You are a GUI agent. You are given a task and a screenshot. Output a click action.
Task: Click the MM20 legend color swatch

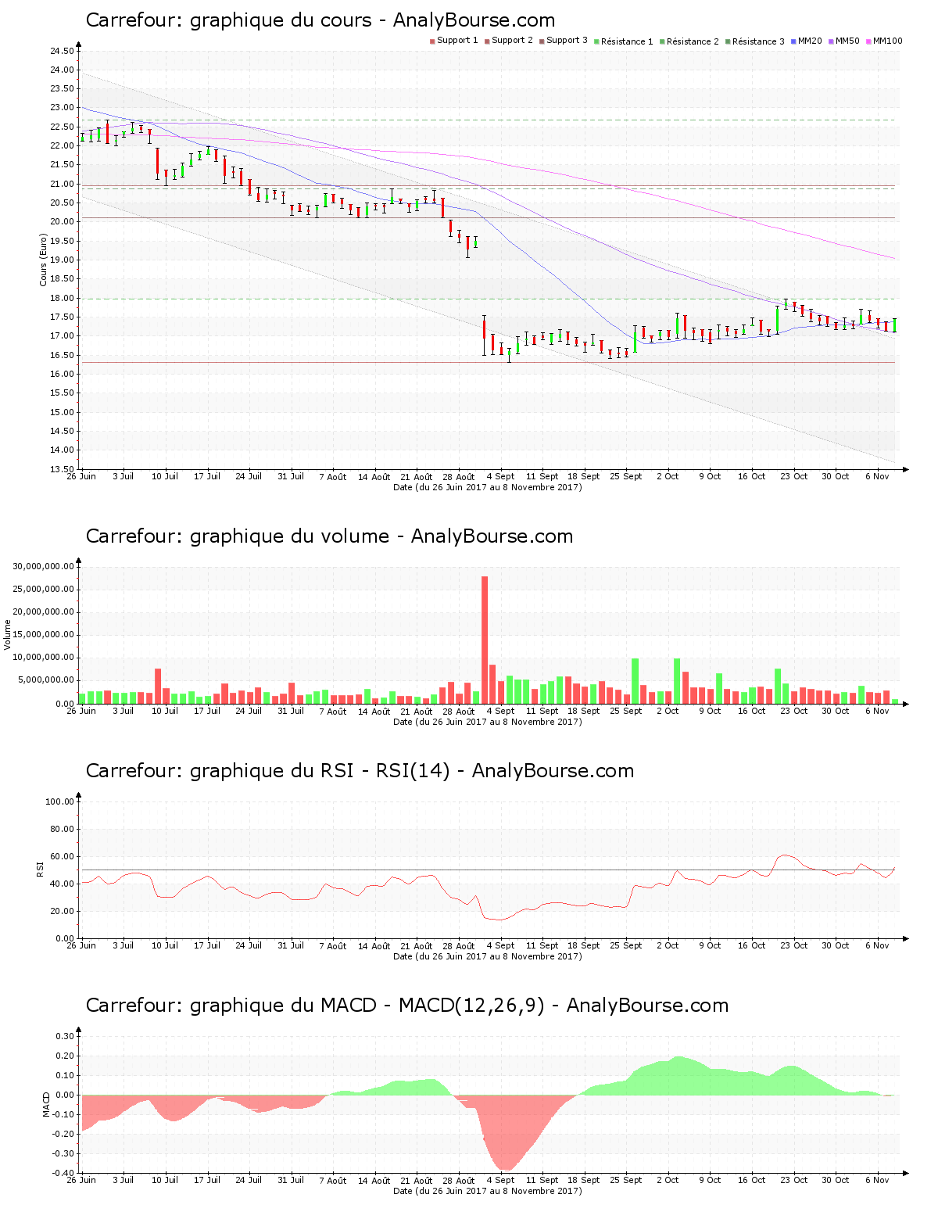click(794, 41)
